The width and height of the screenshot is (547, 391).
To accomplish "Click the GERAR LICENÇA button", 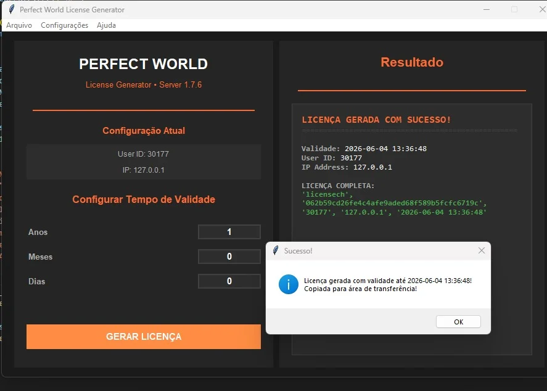I will (x=143, y=337).
